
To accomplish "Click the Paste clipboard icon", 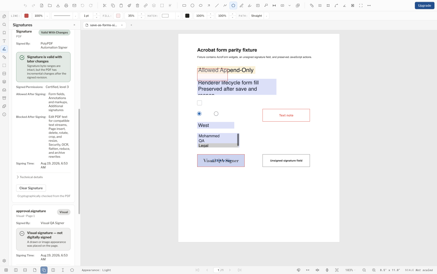I will pyautogui.click(x=121, y=5).
